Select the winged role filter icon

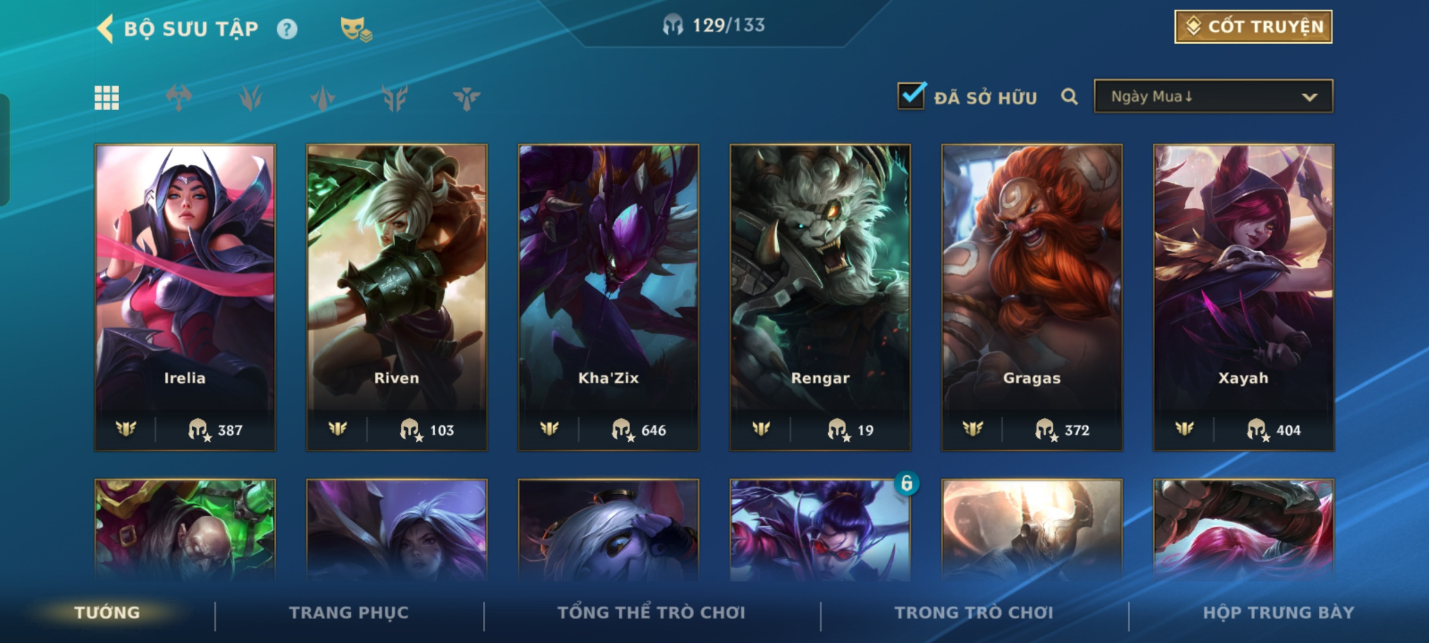(395, 98)
